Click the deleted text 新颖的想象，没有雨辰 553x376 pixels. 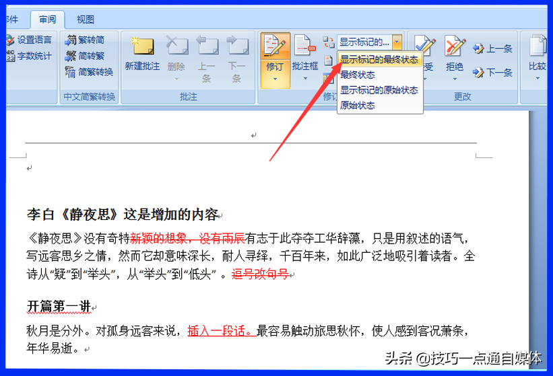click(188, 239)
